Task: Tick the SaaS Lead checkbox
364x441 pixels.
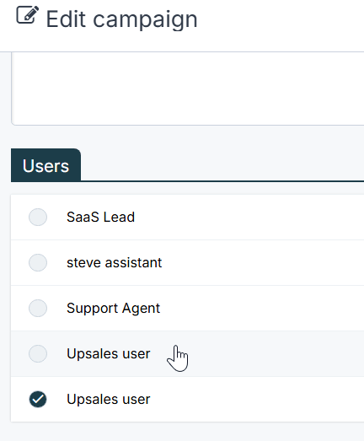Action: click(x=38, y=217)
